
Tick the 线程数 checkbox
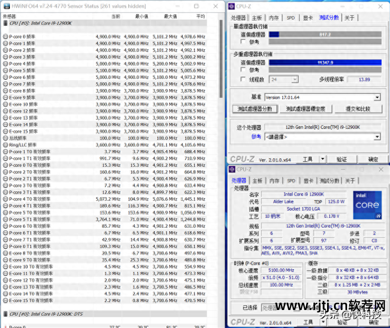243,79
